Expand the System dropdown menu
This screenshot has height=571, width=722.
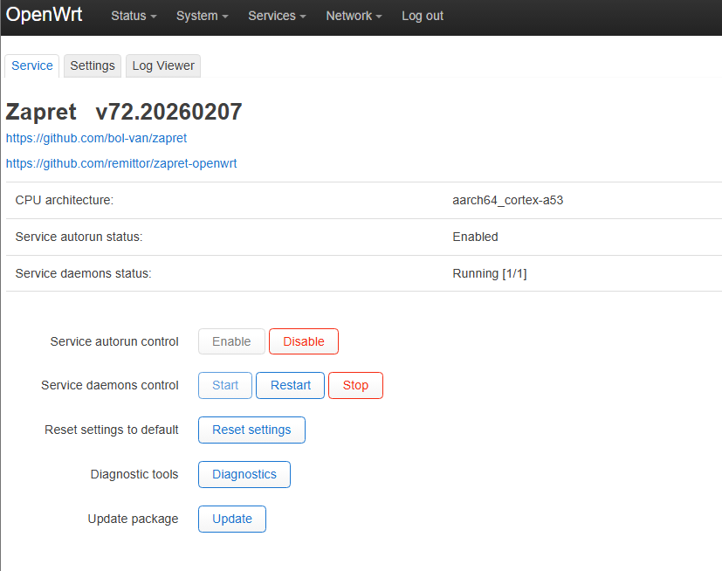pos(203,16)
